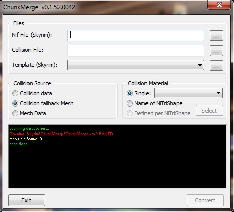This screenshot has width=234, height=212.
Task: Click the Convert button
Action: coord(205,200)
